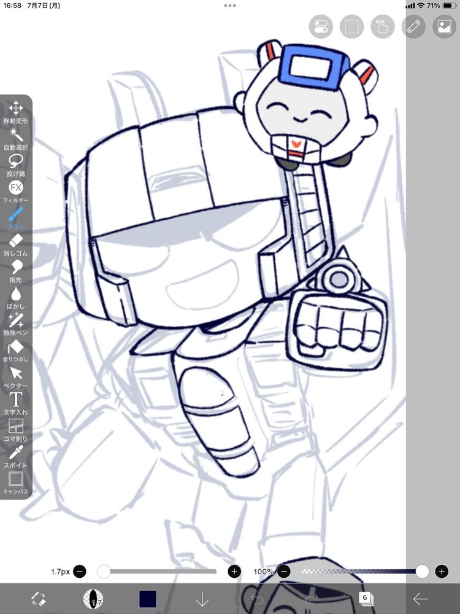This screenshot has height=614, width=460.
Task: Select the 投げ縄 lasso tool
Action: pos(16,165)
